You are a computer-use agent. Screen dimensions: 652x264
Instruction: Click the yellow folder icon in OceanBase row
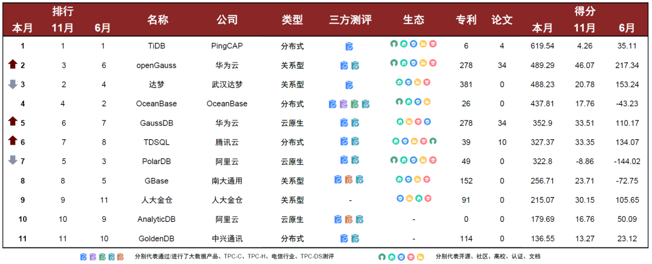point(427,101)
